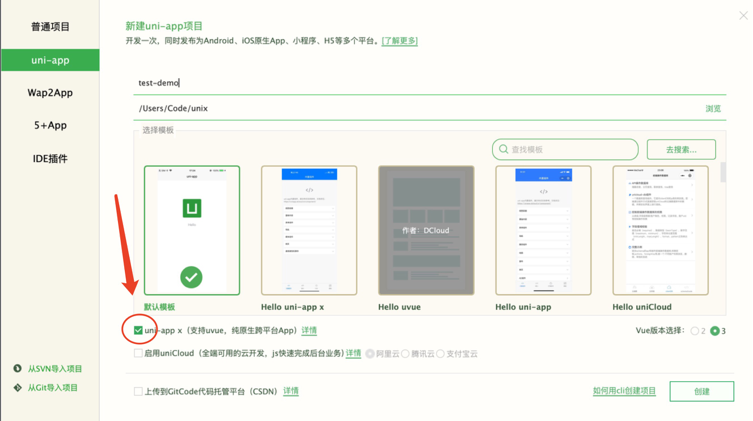Open 详情 link next to uniCloud option
The width and height of the screenshot is (753, 421).
click(x=353, y=353)
